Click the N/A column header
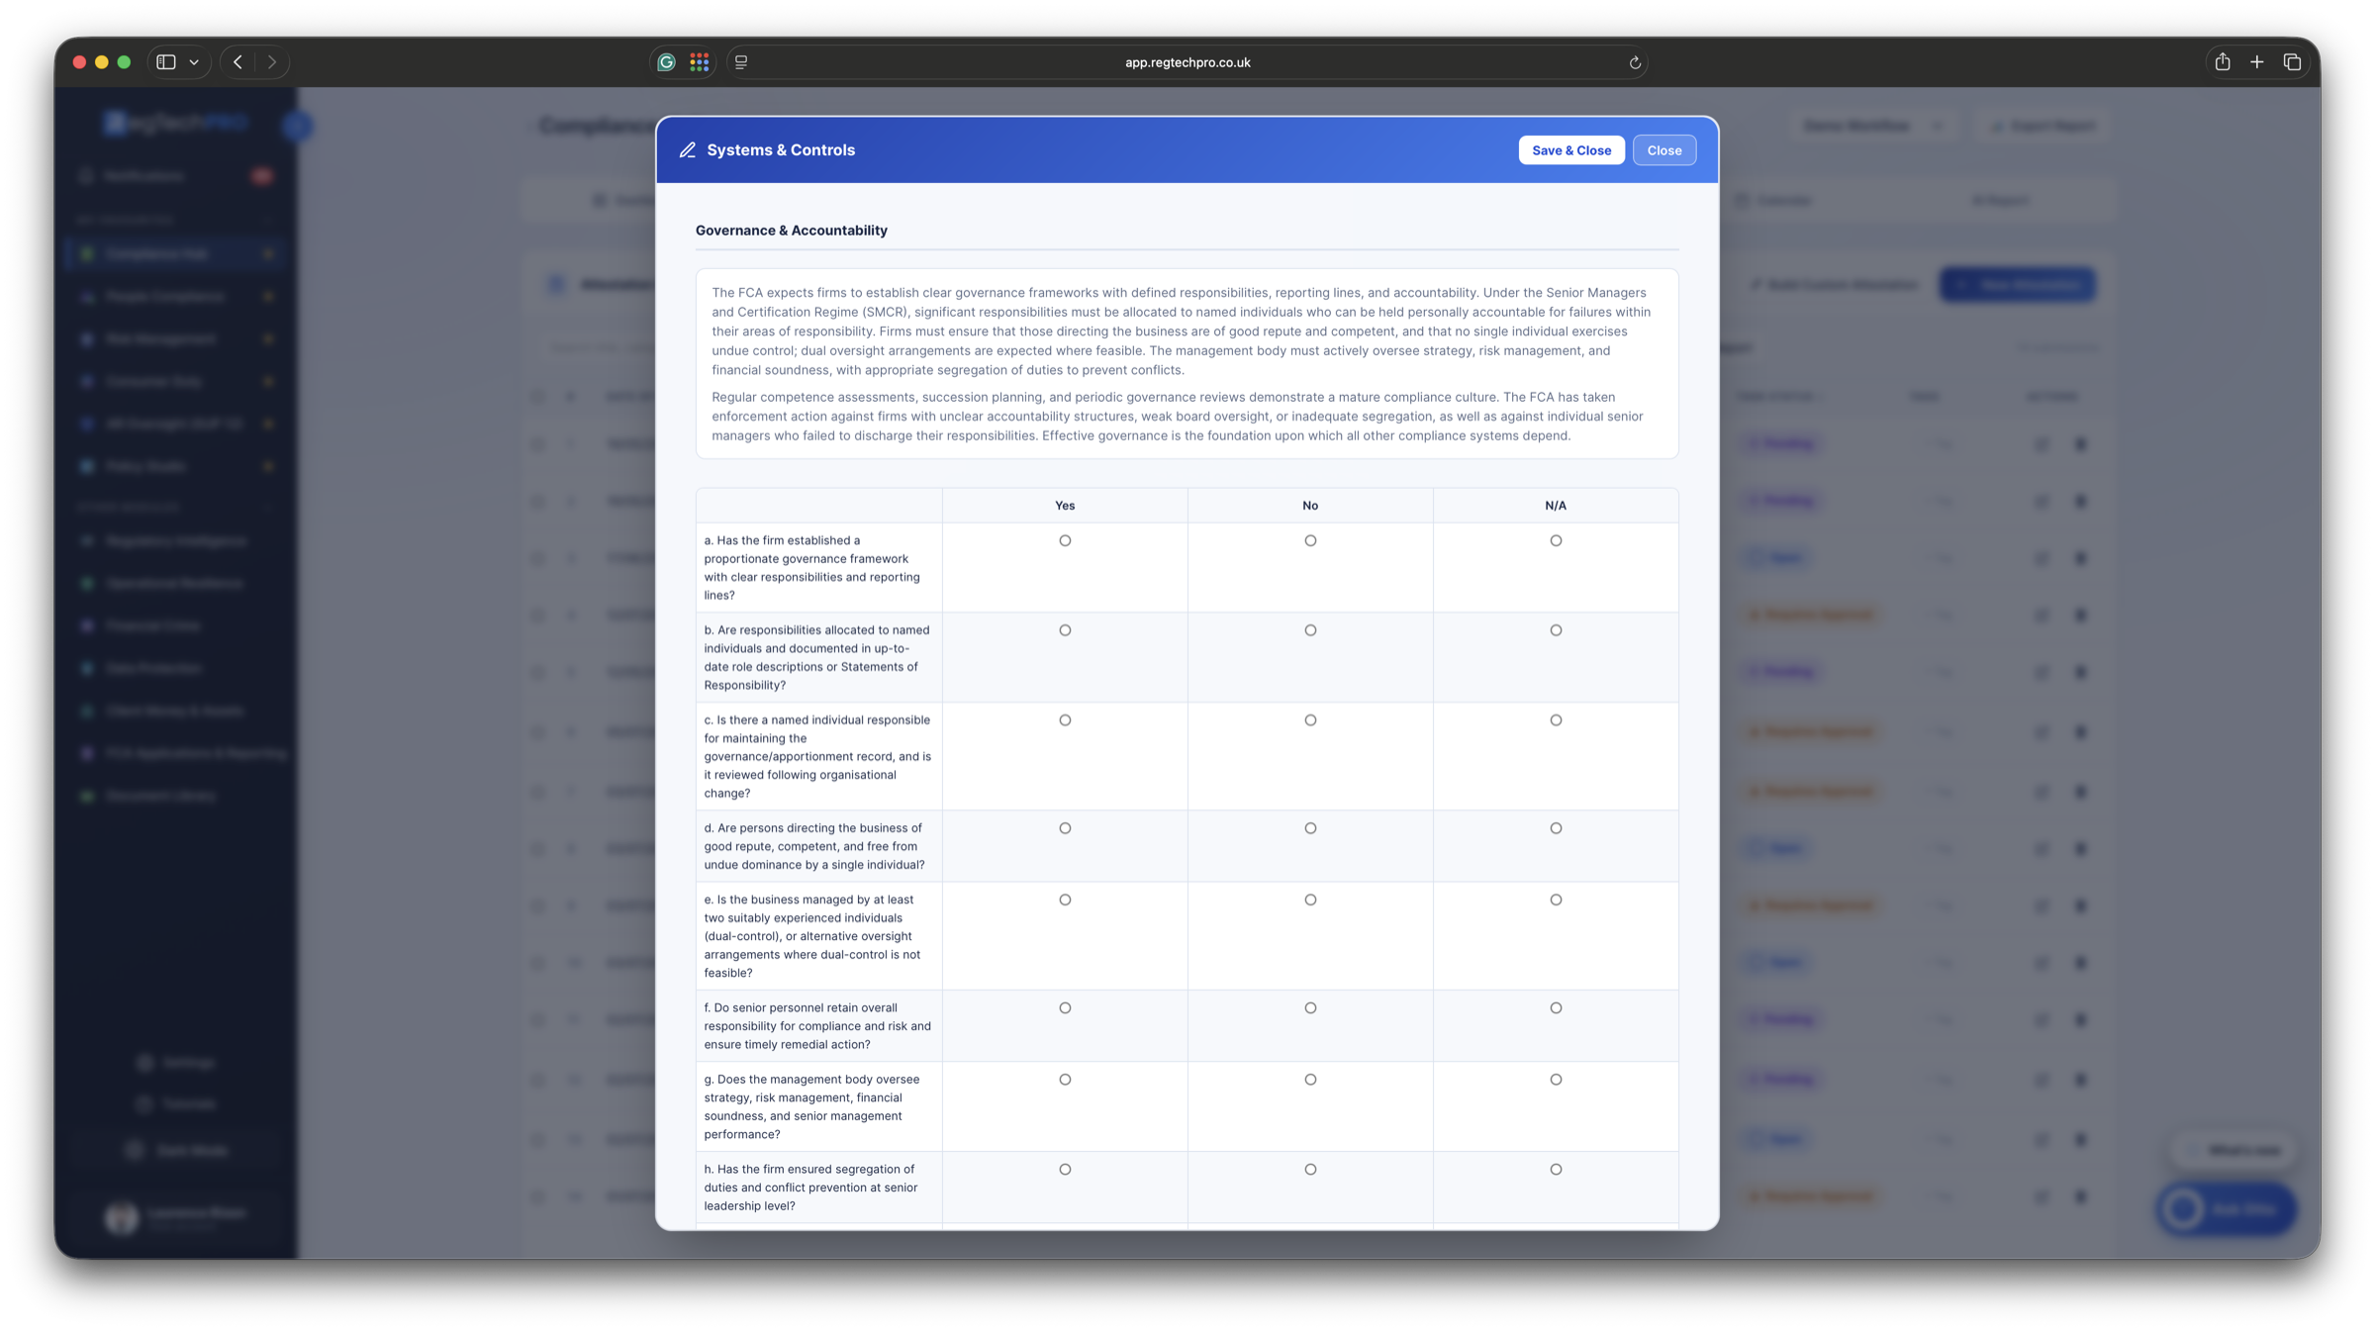Image resolution: width=2375 pixels, height=1331 pixels. (1556, 506)
